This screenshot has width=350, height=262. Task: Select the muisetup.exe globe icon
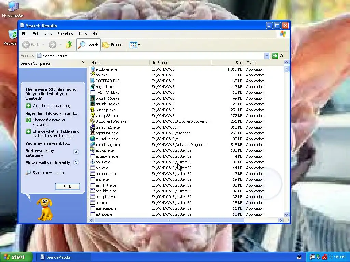[x=92, y=139]
